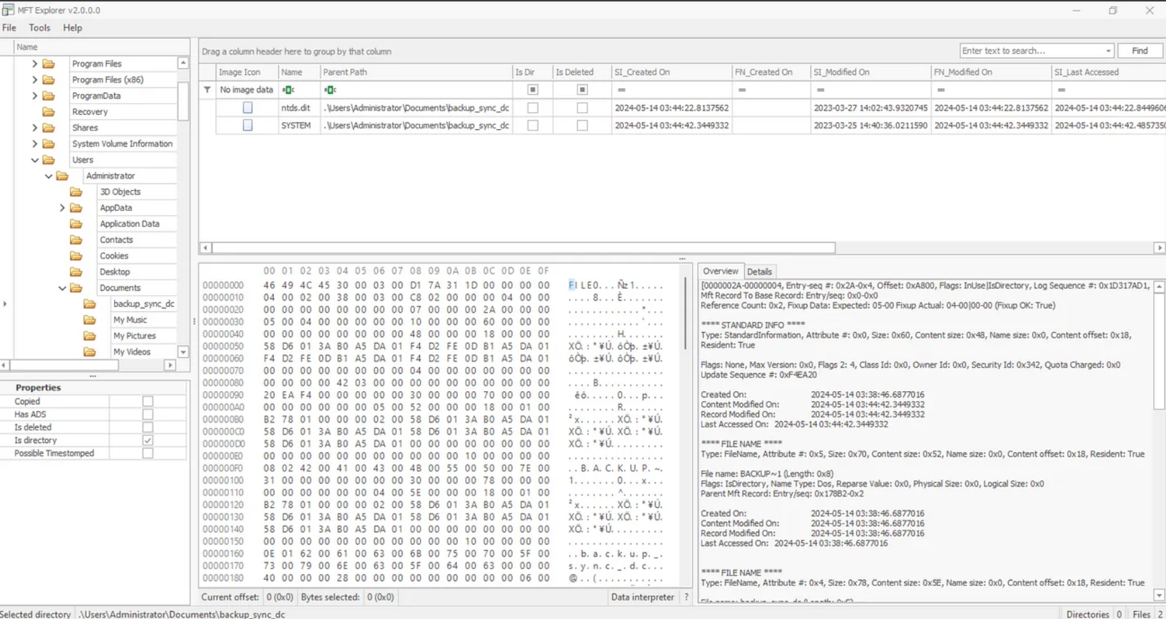
Task: Open the File menu
Action: [9, 28]
